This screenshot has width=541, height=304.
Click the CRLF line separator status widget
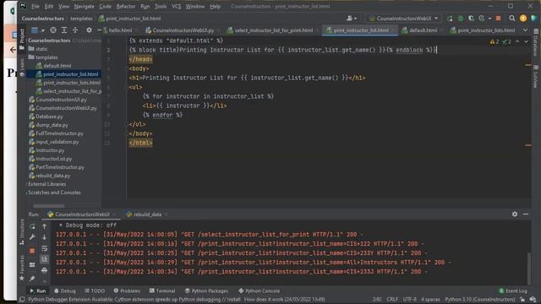[x=392, y=300]
